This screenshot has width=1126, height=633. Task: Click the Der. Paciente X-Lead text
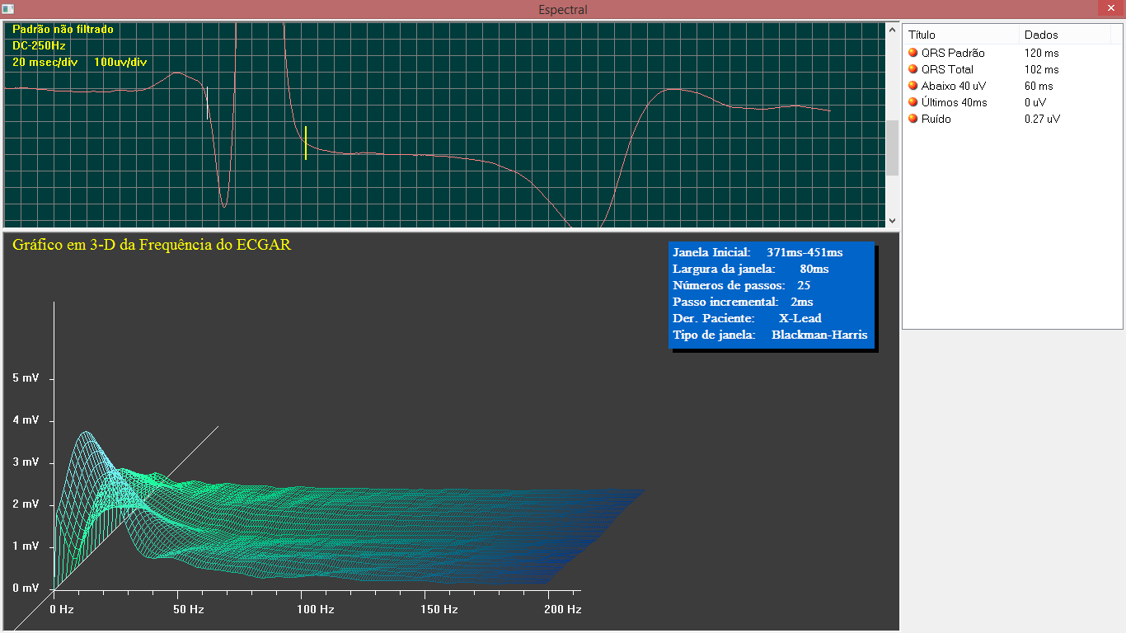(x=747, y=318)
